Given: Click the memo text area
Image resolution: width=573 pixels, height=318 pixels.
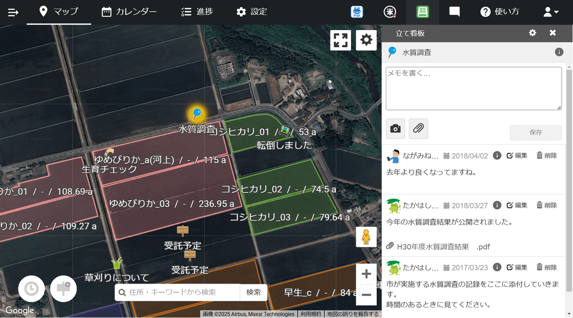Looking at the screenshot, I should coord(473,89).
